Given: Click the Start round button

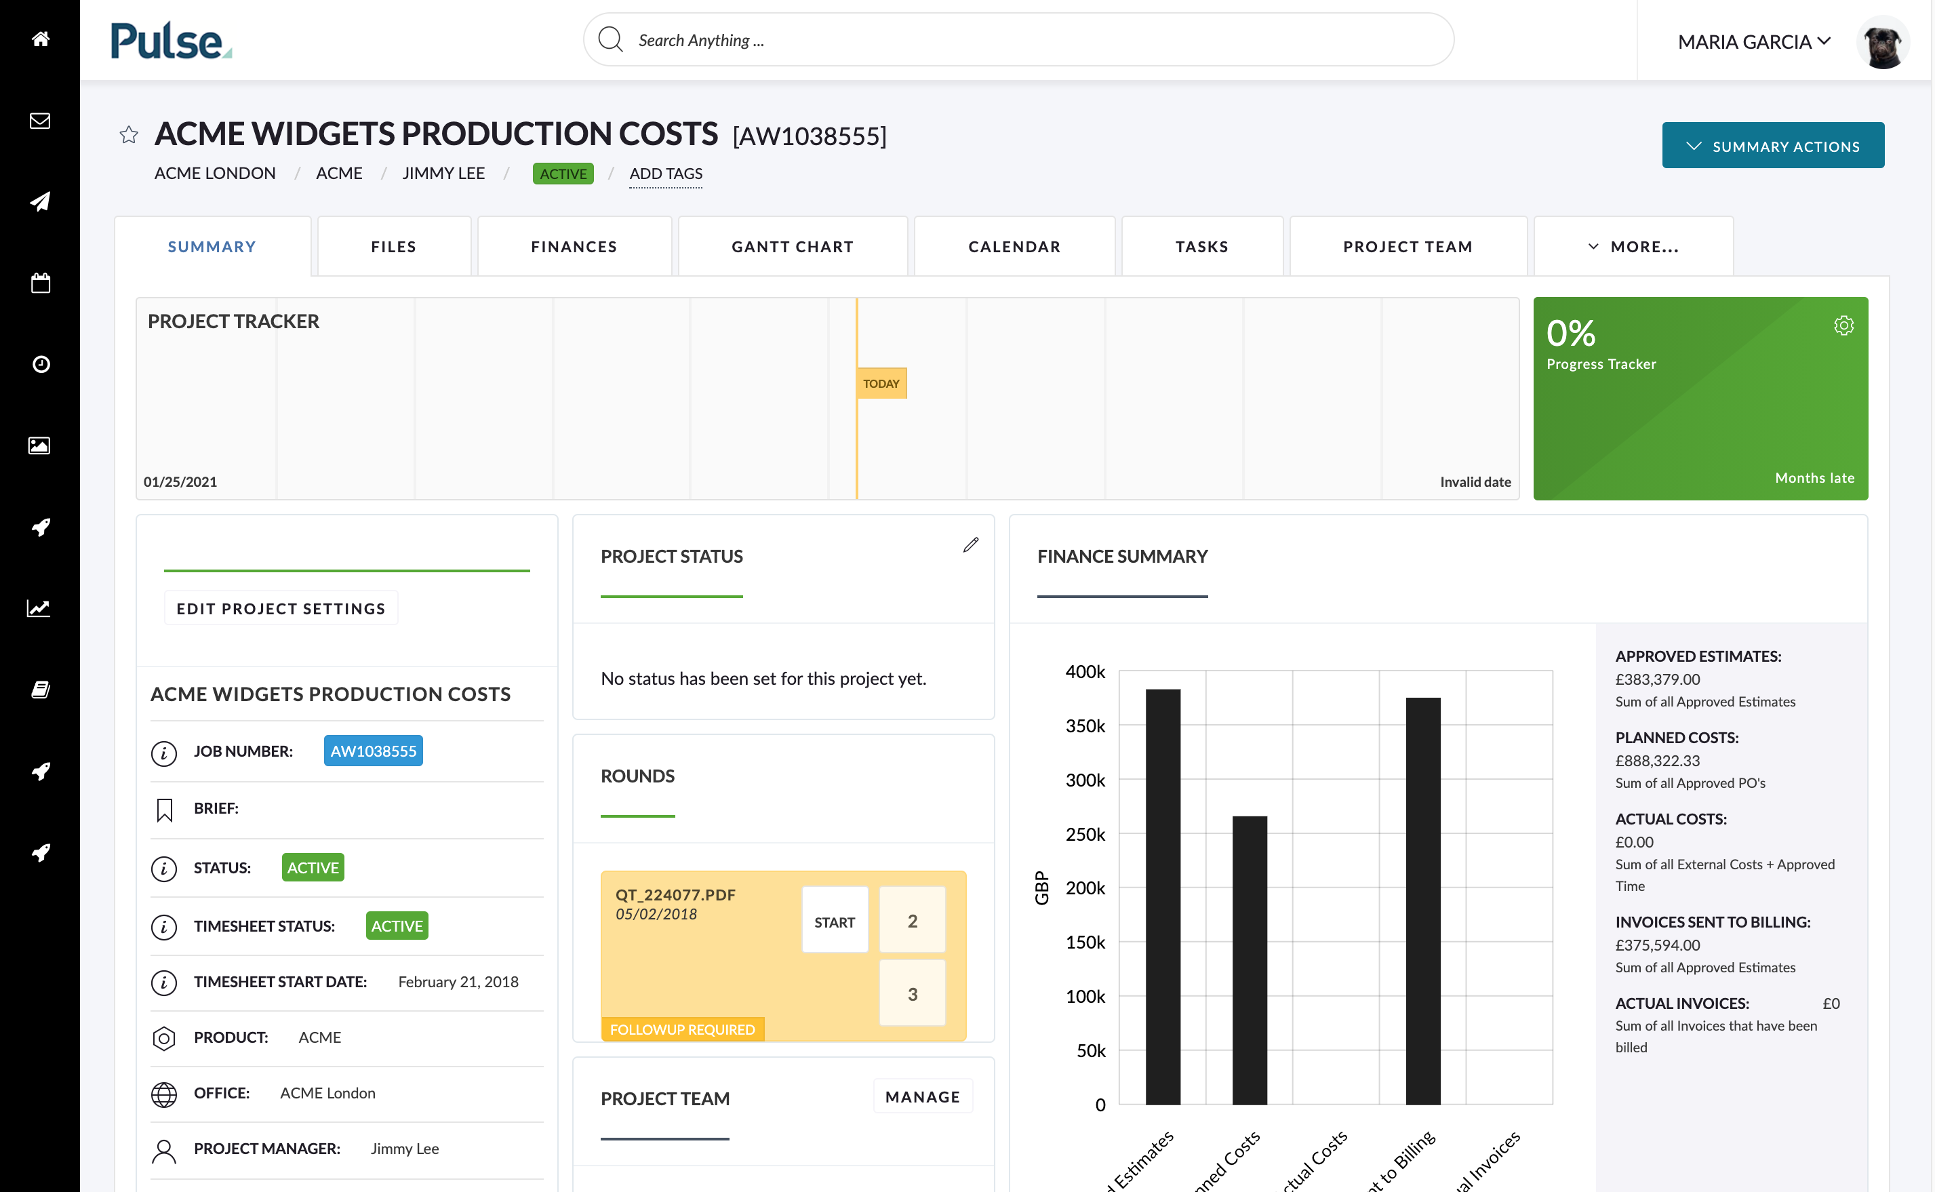Looking at the screenshot, I should click(835, 921).
